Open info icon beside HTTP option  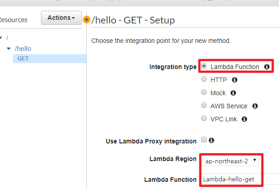[x=234, y=80]
